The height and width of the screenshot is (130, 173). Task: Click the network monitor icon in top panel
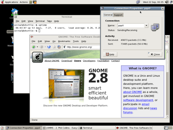pos(138,2)
